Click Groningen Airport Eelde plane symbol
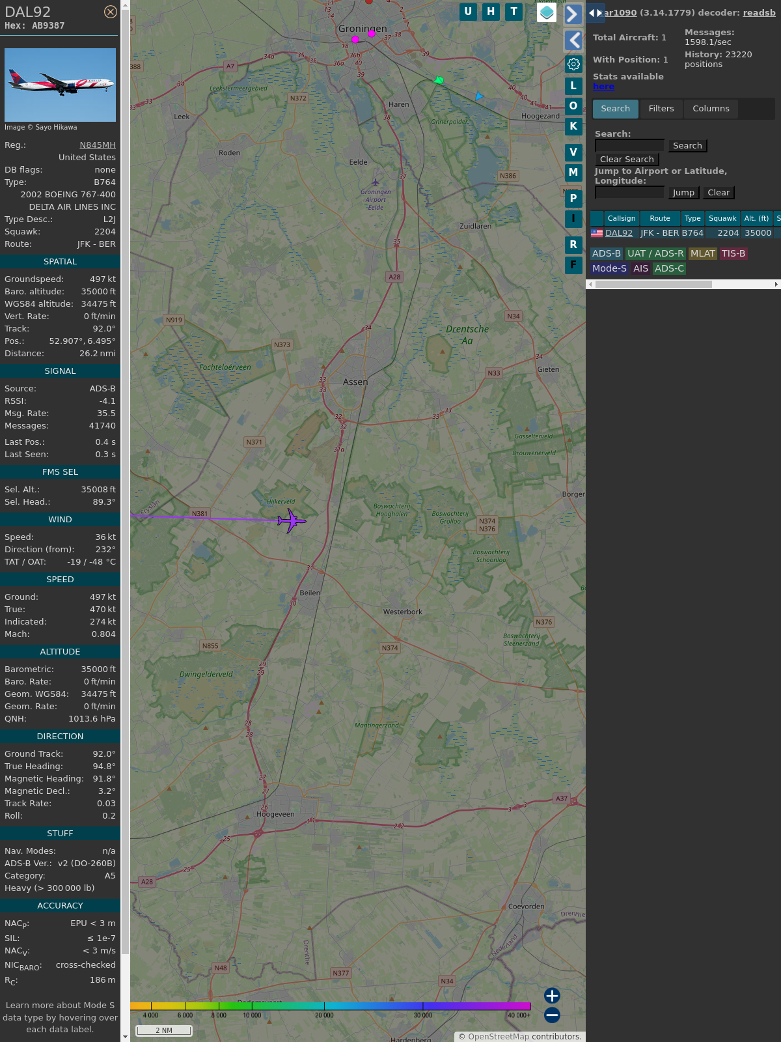Image resolution: width=781 pixels, height=1042 pixels. tap(376, 182)
